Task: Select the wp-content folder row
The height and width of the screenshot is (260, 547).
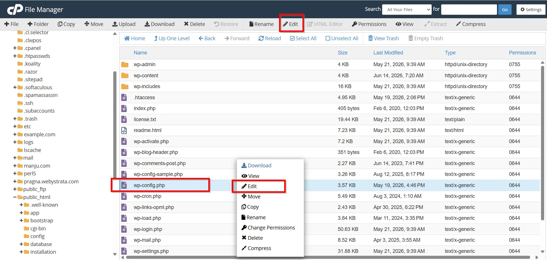Action: pos(330,76)
